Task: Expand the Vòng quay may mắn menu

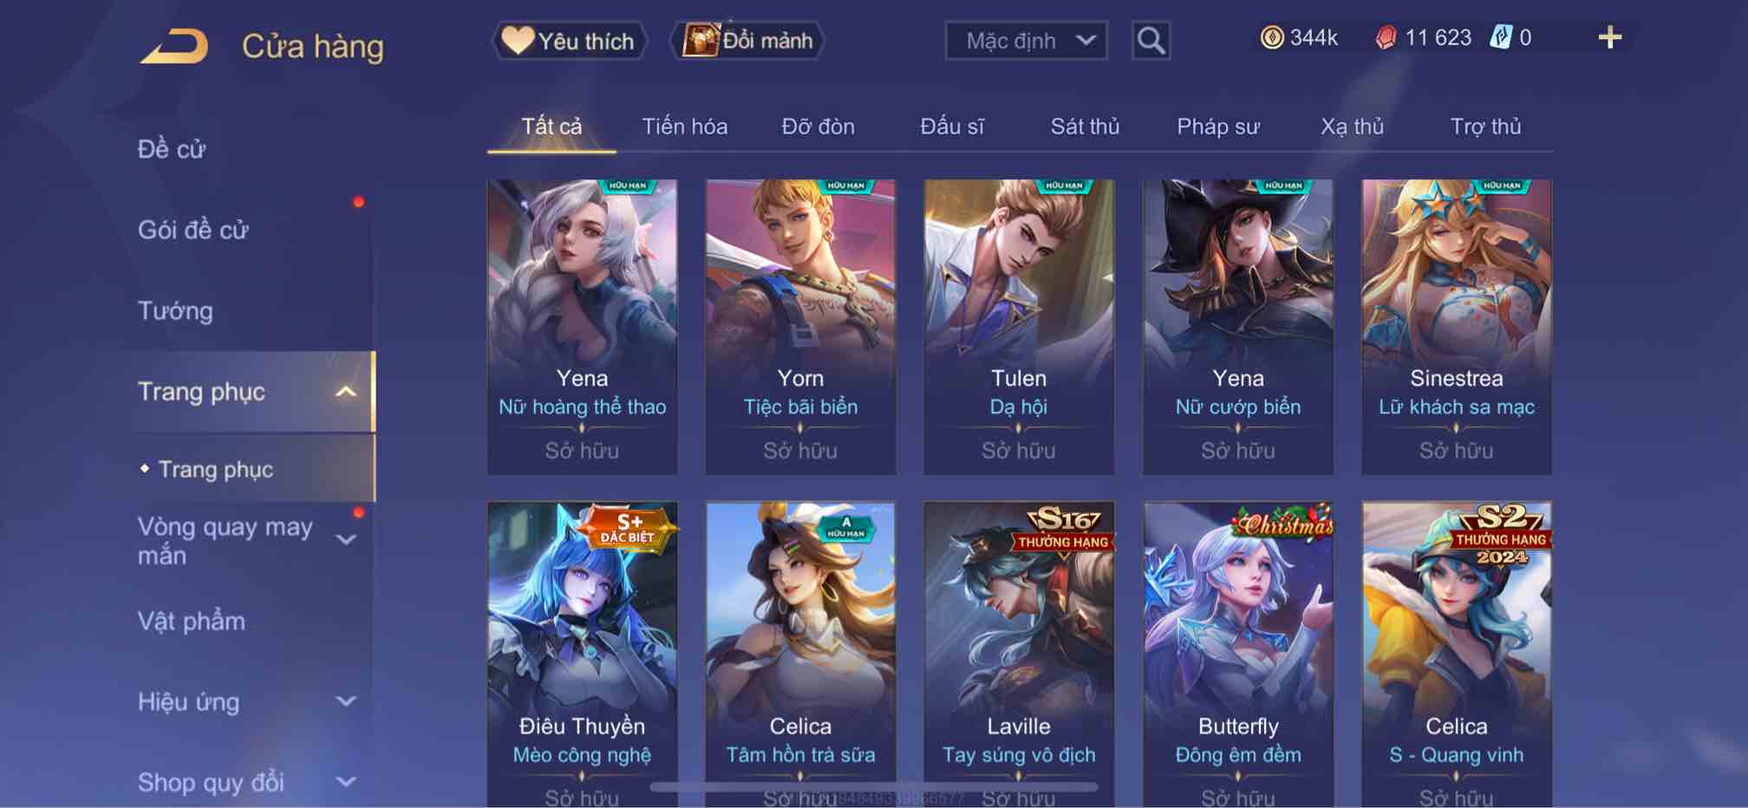Action: point(346,540)
